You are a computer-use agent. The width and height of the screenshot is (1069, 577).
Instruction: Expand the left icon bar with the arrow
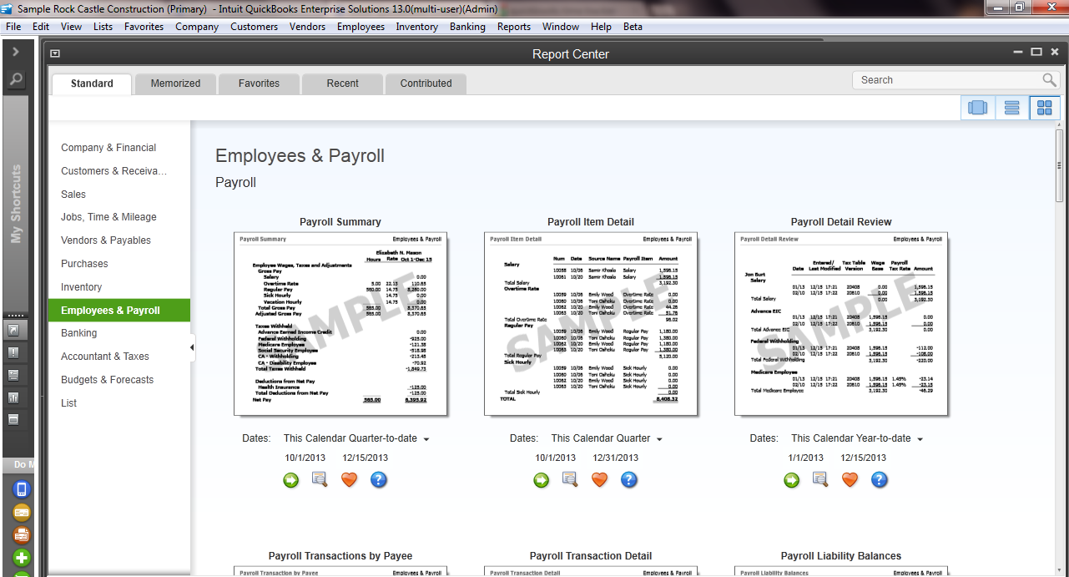point(16,52)
